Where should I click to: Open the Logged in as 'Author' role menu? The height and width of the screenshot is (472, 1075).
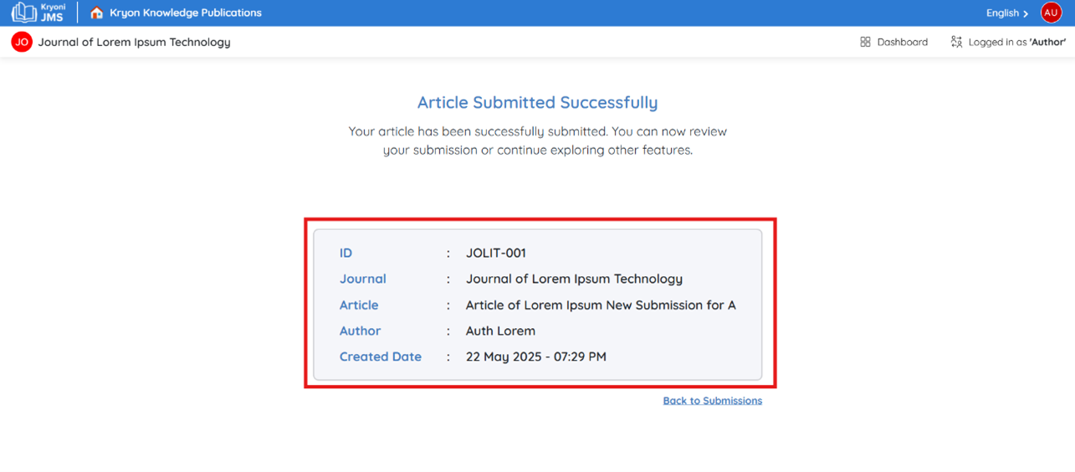(x=1008, y=42)
